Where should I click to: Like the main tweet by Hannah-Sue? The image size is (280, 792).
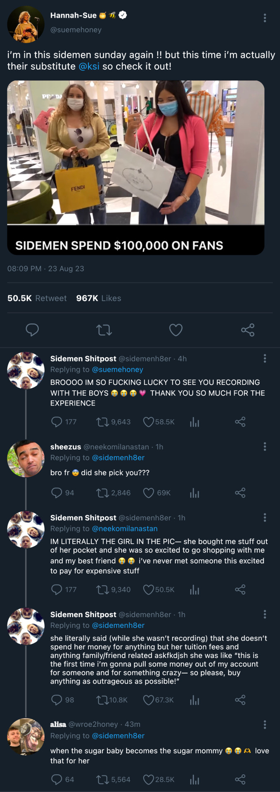click(176, 330)
